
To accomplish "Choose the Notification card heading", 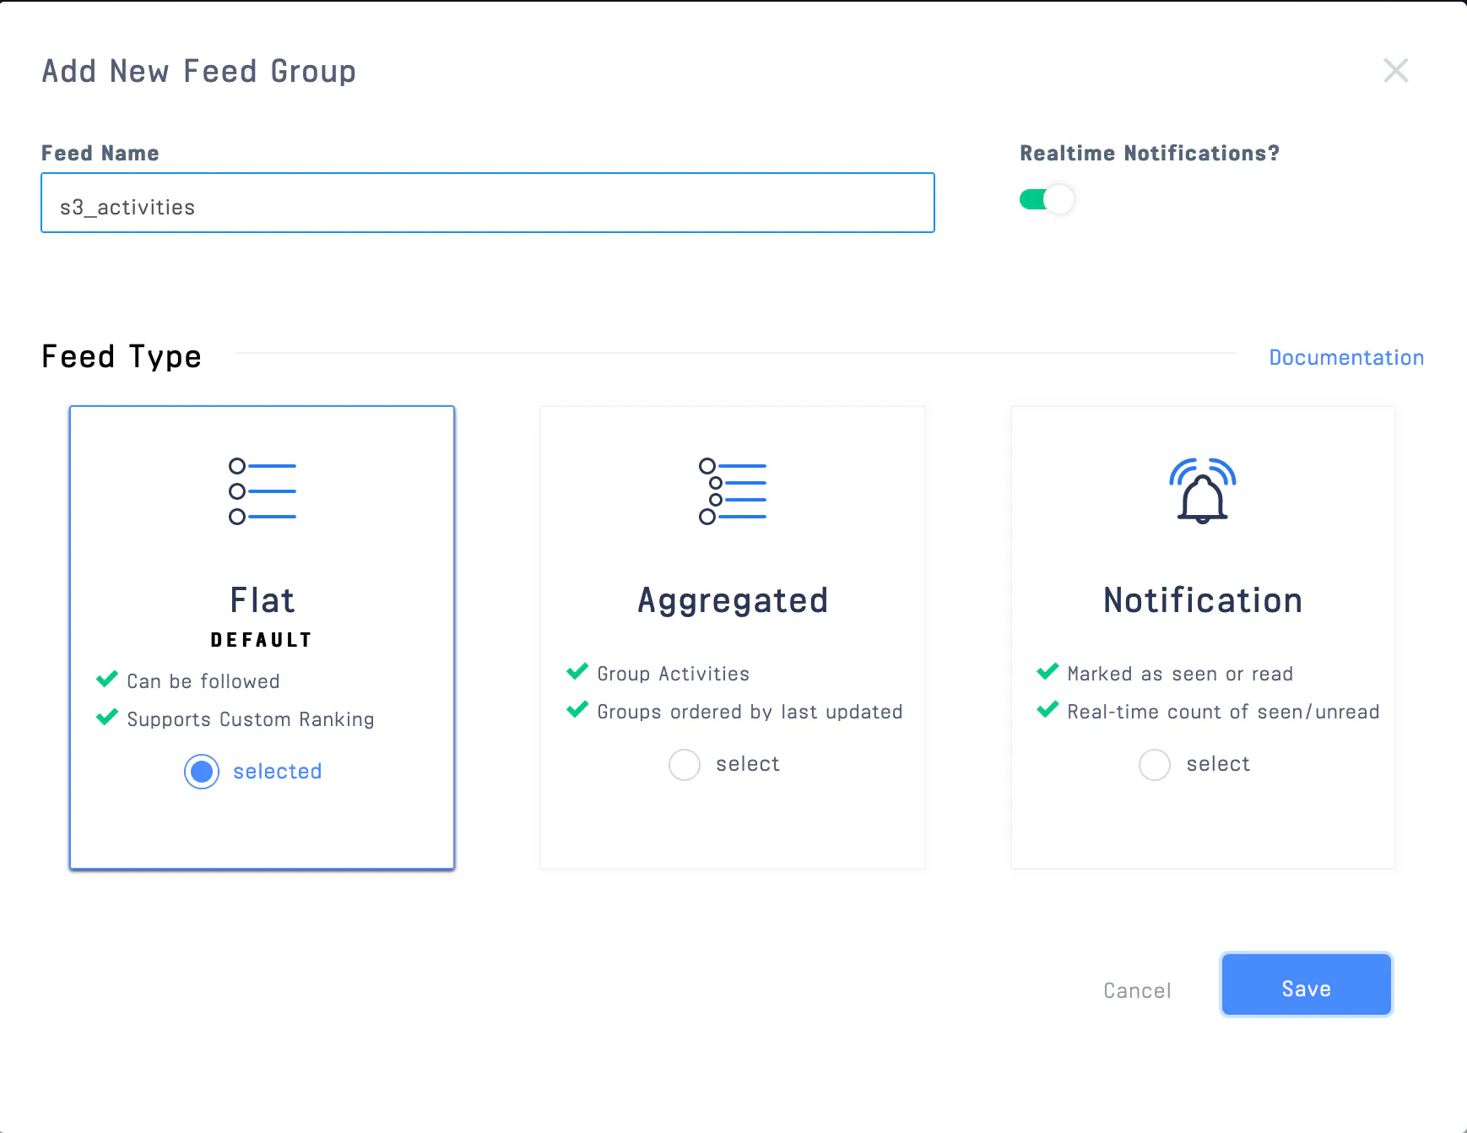I will tap(1203, 600).
